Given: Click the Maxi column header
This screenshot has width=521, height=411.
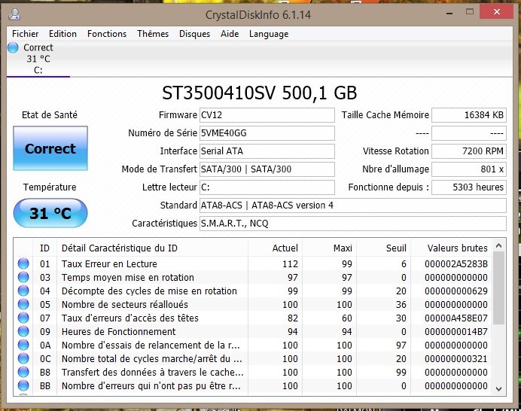Looking at the screenshot, I should point(329,248).
